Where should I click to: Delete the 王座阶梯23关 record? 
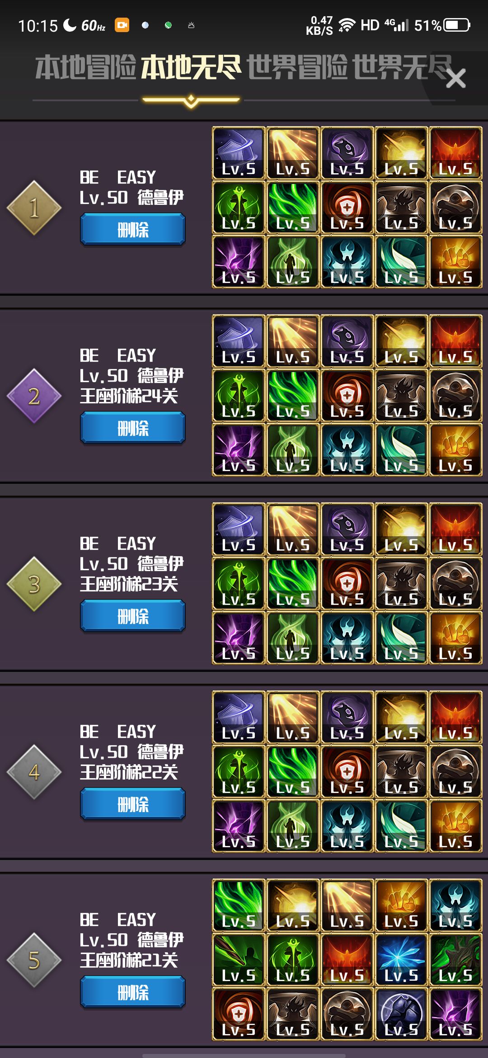click(133, 616)
